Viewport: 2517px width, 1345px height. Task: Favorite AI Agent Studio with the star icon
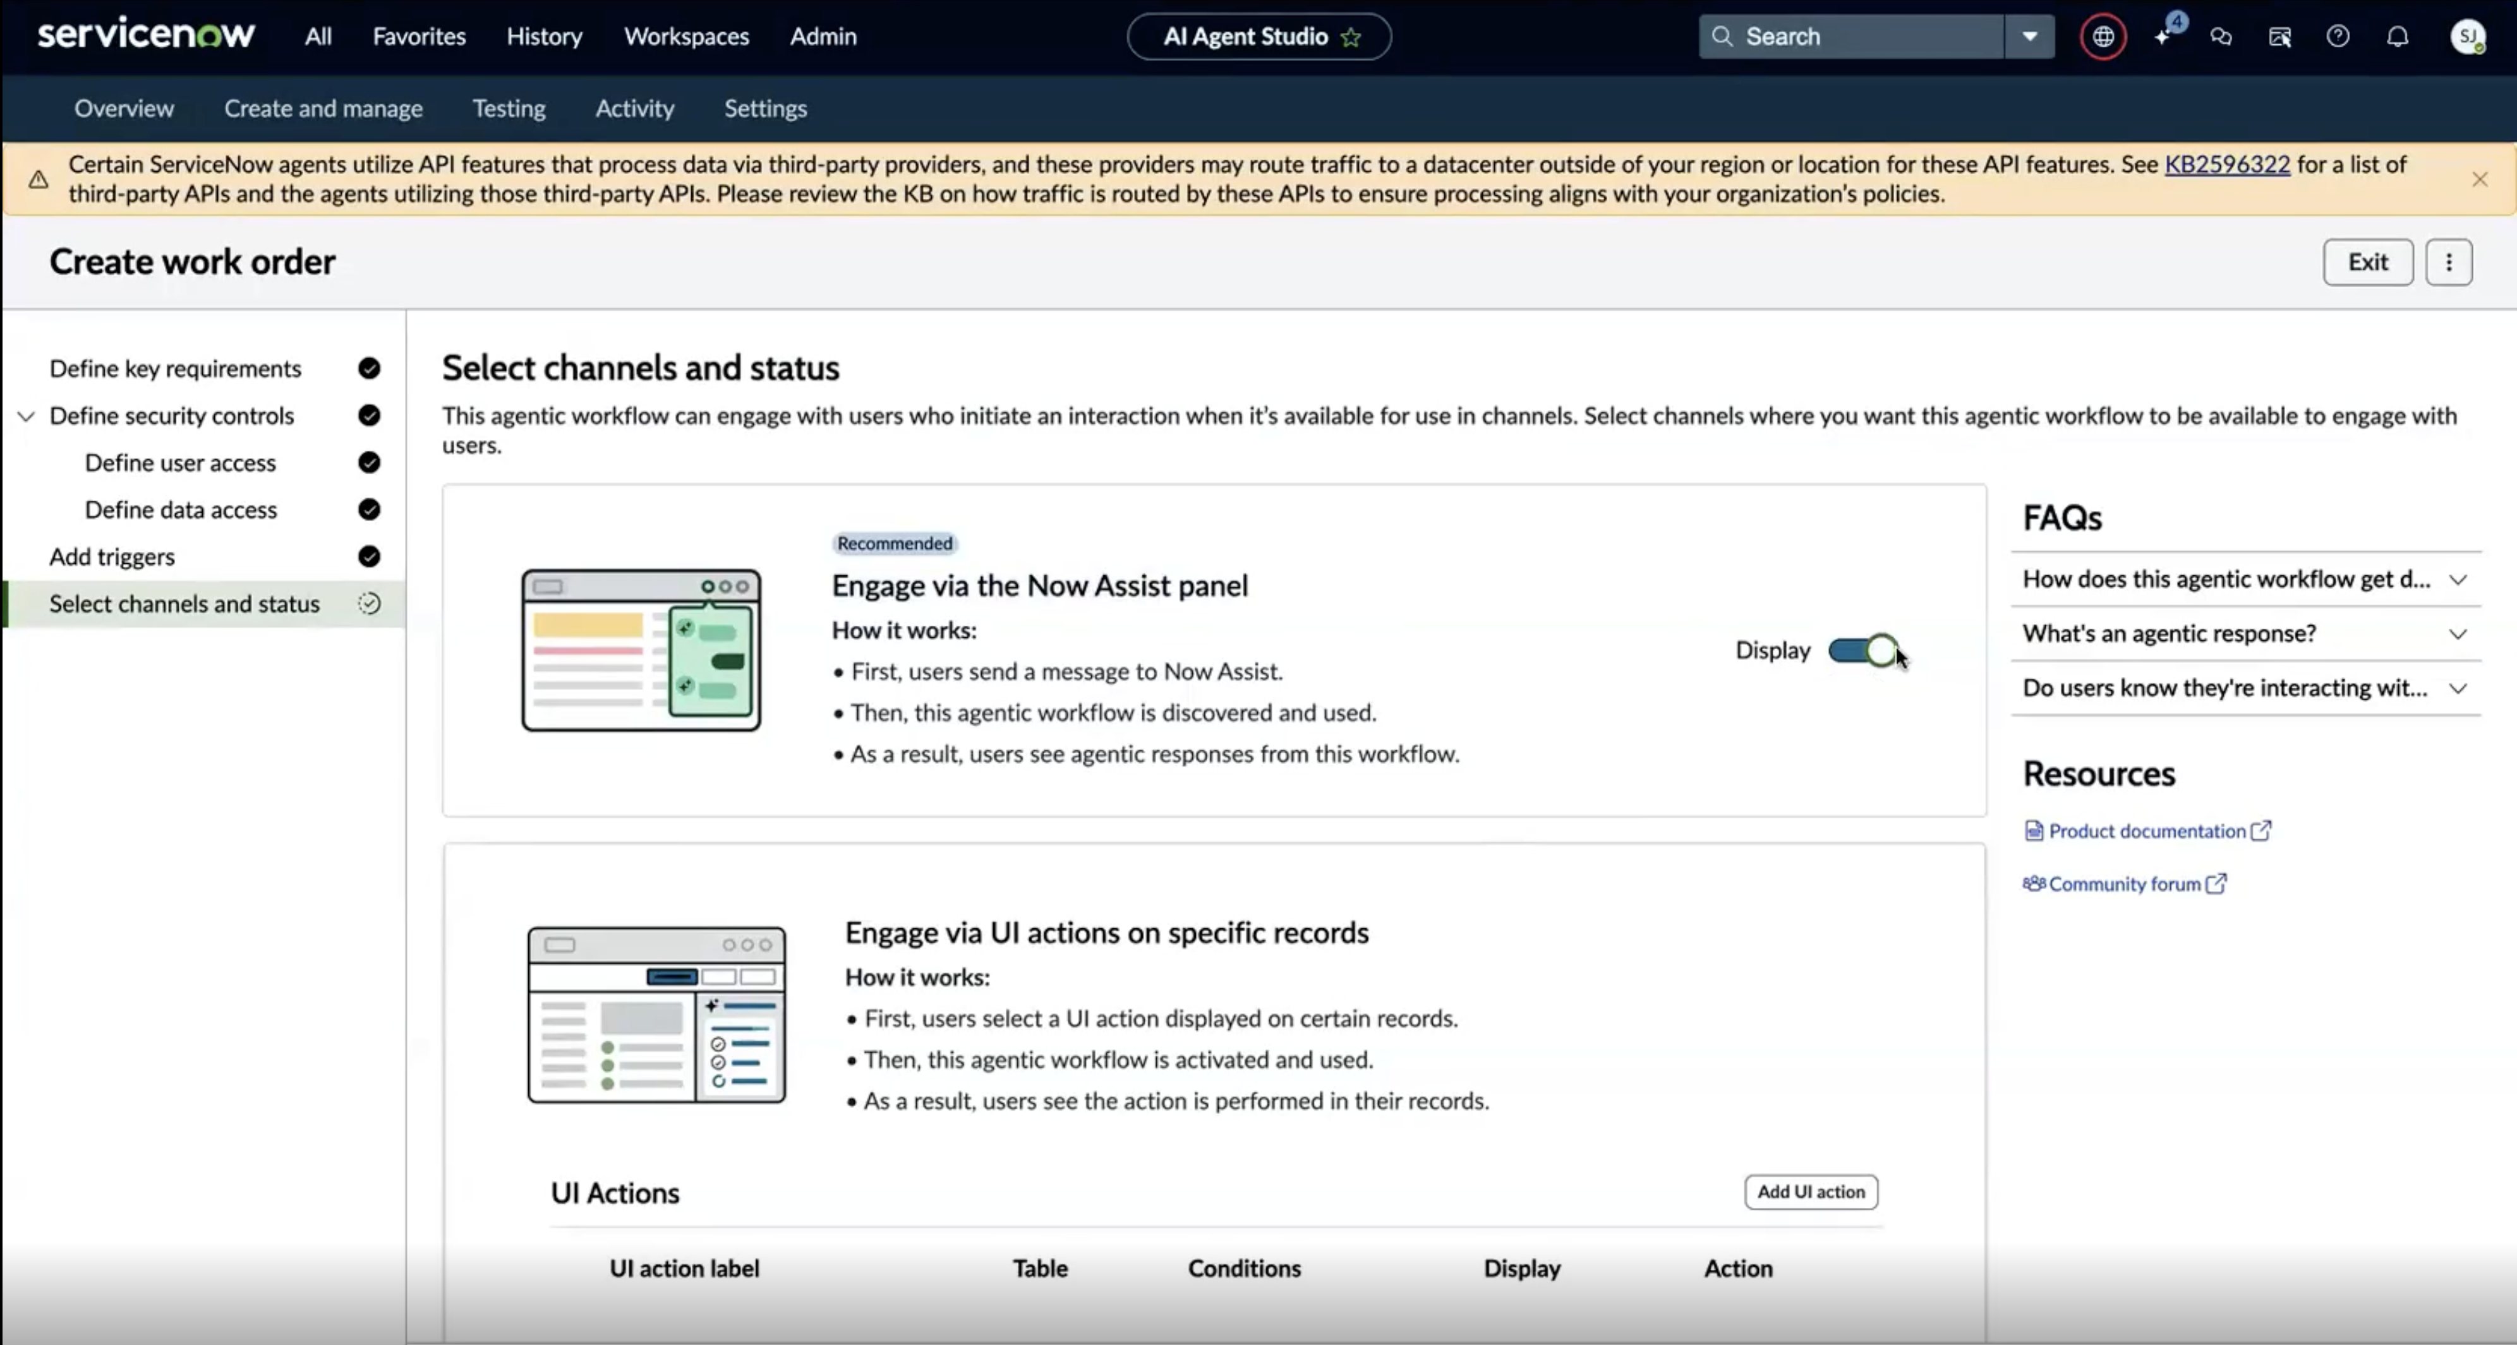point(1351,37)
